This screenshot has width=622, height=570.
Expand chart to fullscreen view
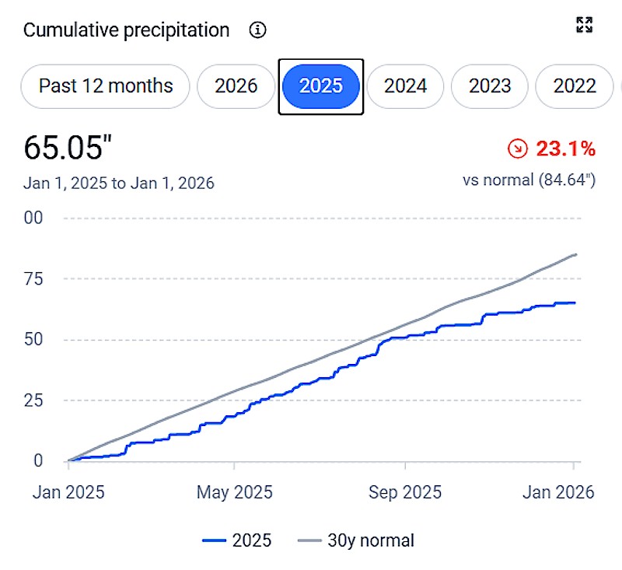tap(584, 25)
